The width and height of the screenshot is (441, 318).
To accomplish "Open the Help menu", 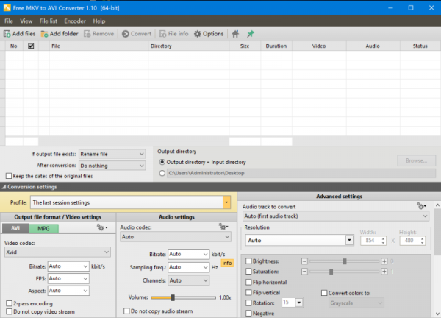I will click(x=99, y=21).
